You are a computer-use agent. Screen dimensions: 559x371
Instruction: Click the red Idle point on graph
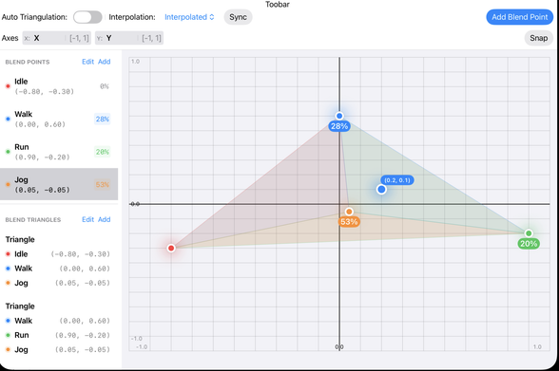coord(171,248)
